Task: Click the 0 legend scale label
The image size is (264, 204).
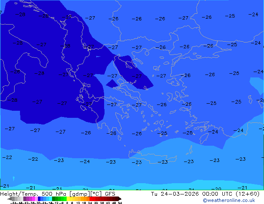Action: 67,203
